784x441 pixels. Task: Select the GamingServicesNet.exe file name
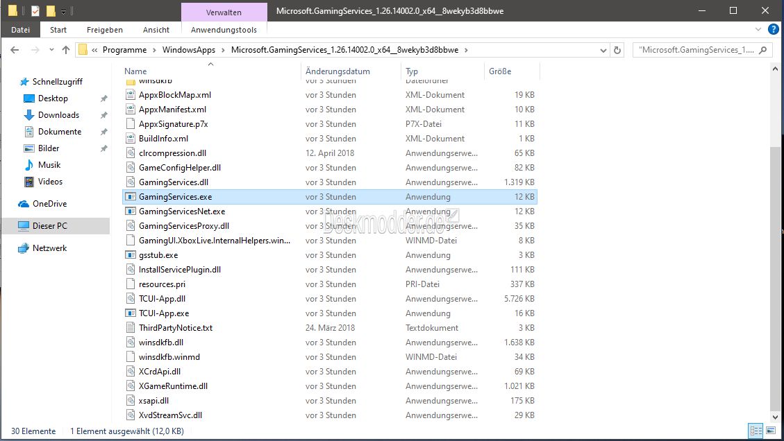(x=182, y=211)
